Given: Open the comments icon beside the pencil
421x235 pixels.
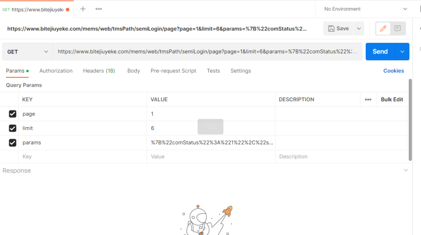Looking at the screenshot, I should 398,28.
